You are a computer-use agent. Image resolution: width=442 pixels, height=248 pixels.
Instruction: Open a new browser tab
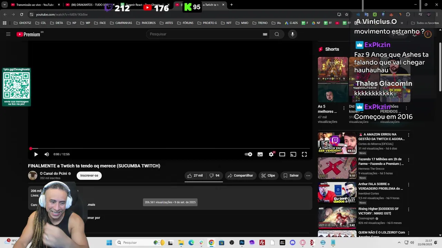coord(231,5)
